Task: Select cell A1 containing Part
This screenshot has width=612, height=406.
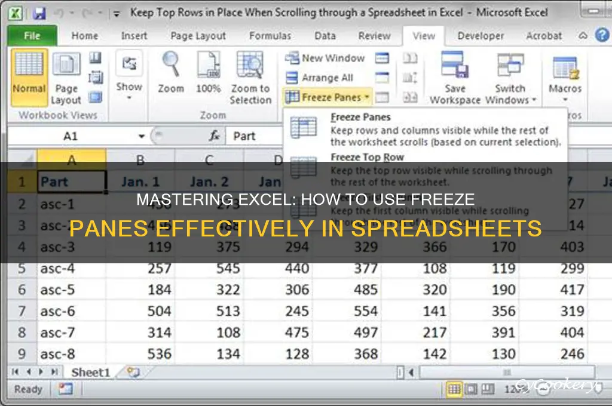Action: [x=72, y=182]
